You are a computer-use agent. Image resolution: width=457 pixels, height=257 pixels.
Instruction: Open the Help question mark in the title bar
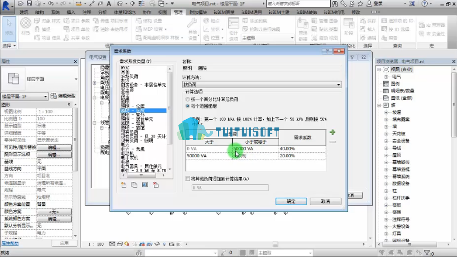pos(425,3)
